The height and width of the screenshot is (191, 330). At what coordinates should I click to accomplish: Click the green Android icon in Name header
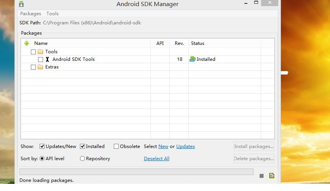(27, 43)
